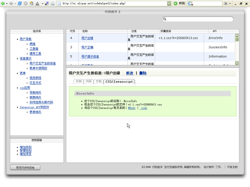Open the 导航相关 sidebar link
Image resolution: width=250 pixels, height=187 pixels.
35,93
